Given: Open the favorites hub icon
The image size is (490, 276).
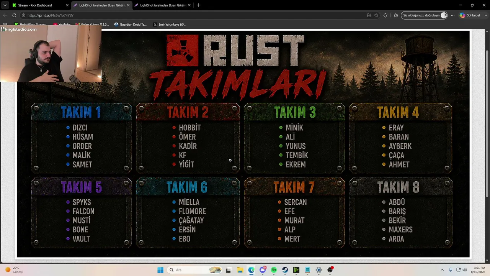Looking at the screenshot, I should click(395, 15).
